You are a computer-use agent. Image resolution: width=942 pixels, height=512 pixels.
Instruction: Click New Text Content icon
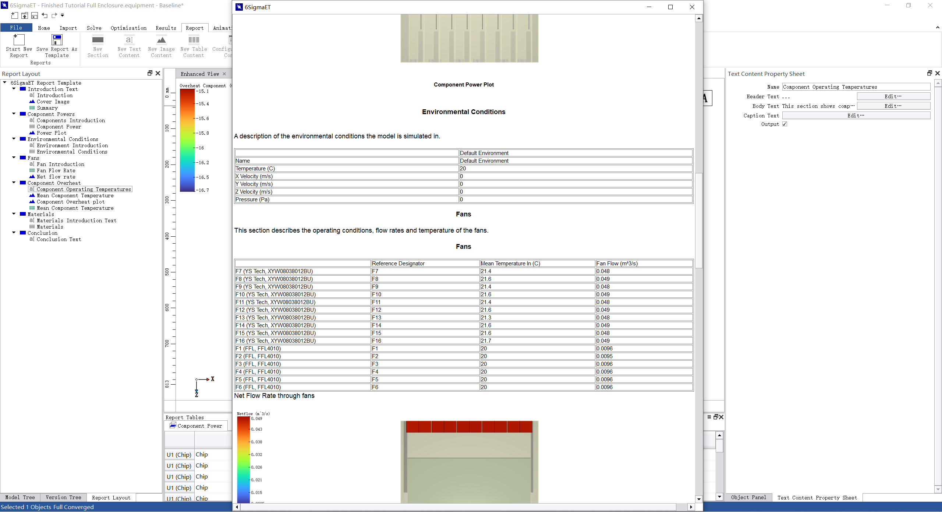(129, 40)
